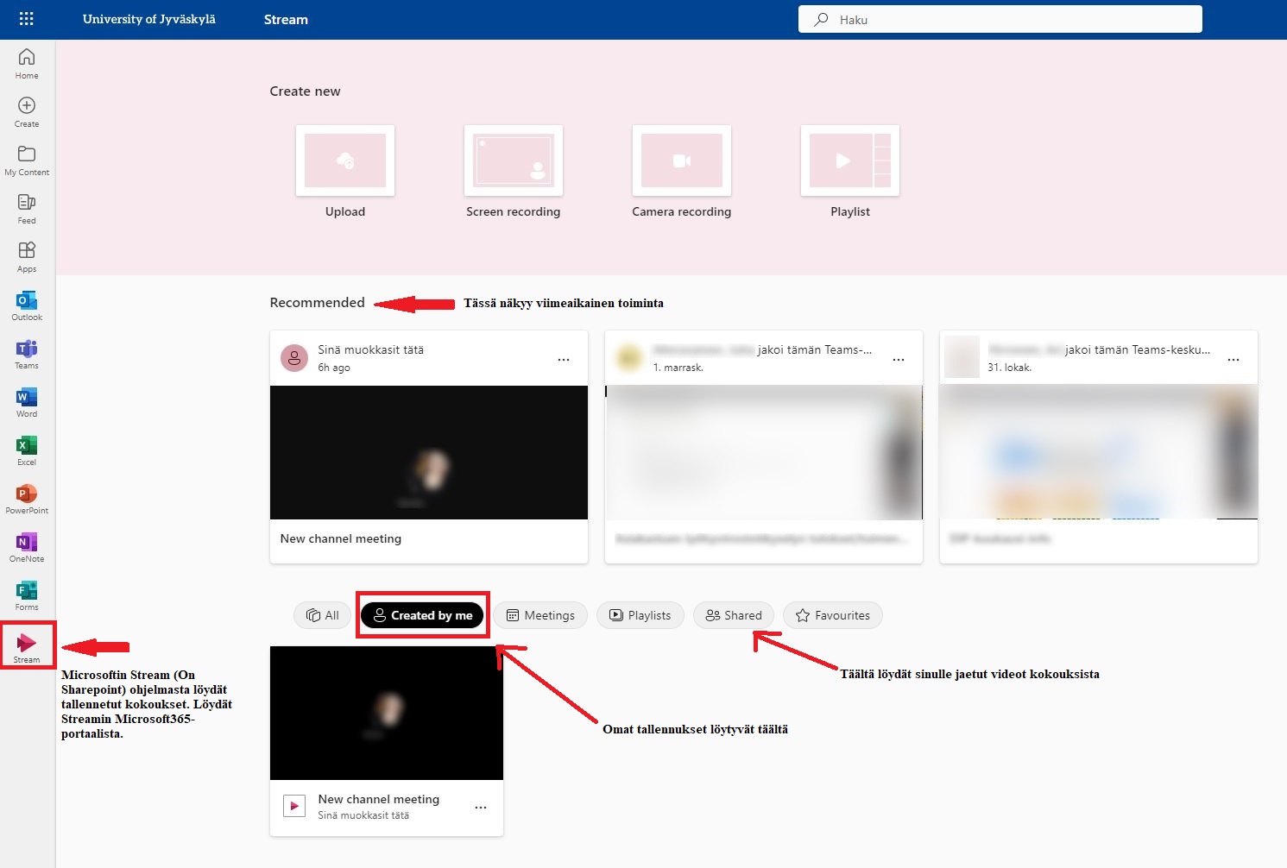Open Forms from the sidebar
Viewport: 1287px width, 868px height.
[x=27, y=594]
